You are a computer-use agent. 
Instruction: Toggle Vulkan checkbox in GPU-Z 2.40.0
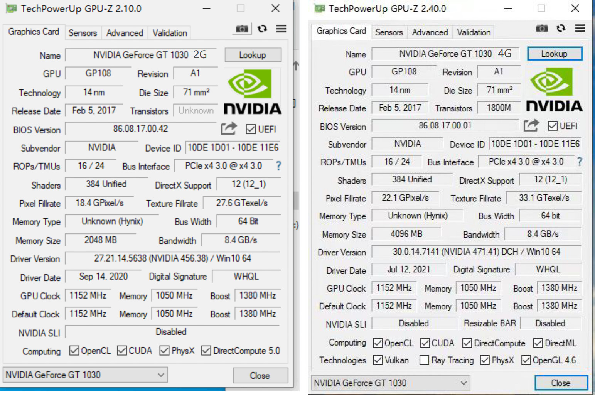click(x=378, y=360)
